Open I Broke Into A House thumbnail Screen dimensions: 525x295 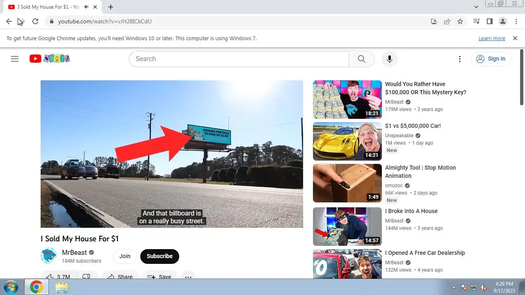(347, 227)
